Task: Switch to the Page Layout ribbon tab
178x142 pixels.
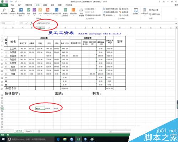Action: [28, 5]
